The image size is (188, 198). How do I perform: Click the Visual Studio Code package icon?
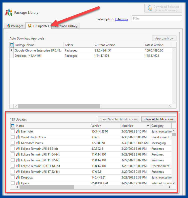pos(18,137)
